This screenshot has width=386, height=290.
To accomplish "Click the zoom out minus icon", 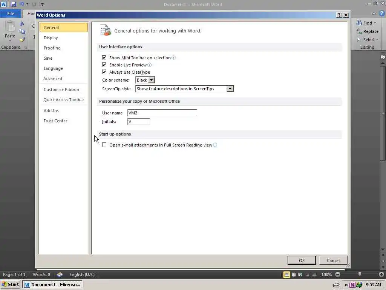I will coord(338,275).
